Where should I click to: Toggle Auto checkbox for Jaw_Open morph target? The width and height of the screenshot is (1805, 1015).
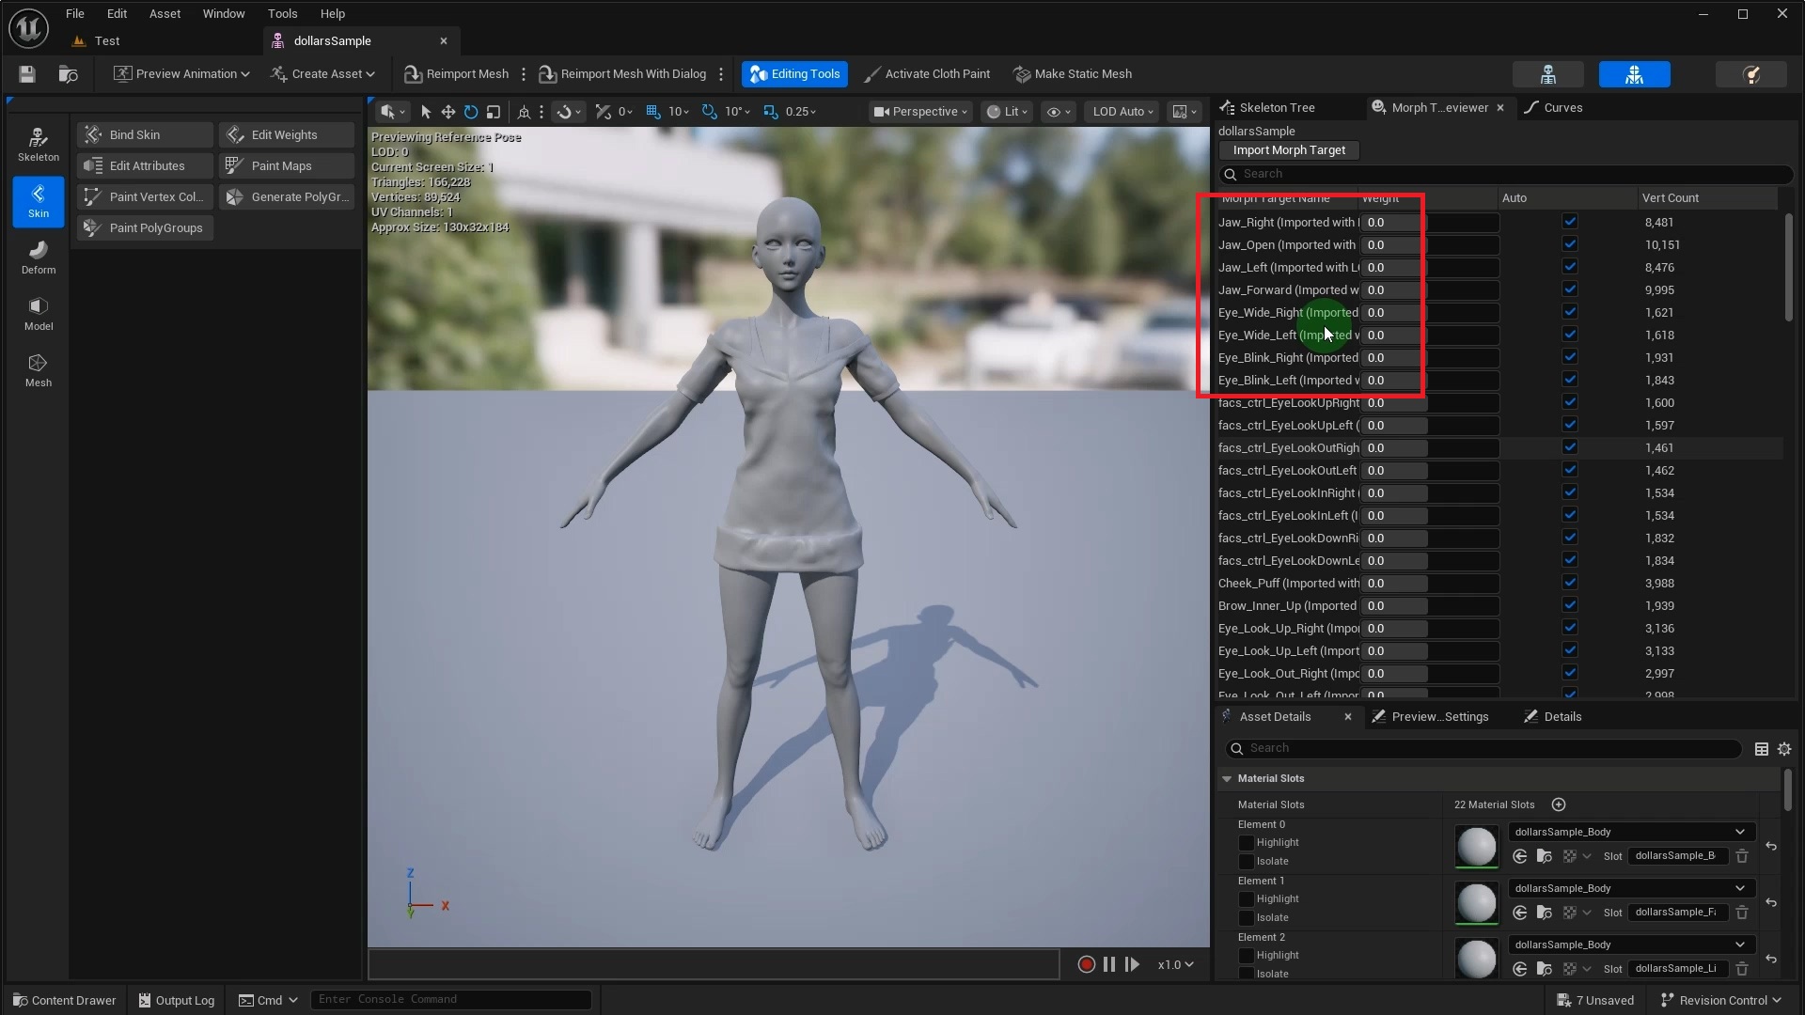click(x=1569, y=243)
